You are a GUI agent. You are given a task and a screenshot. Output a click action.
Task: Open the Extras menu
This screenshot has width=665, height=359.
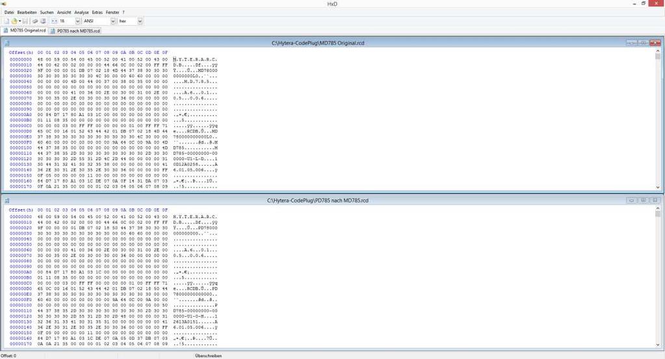(98, 12)
